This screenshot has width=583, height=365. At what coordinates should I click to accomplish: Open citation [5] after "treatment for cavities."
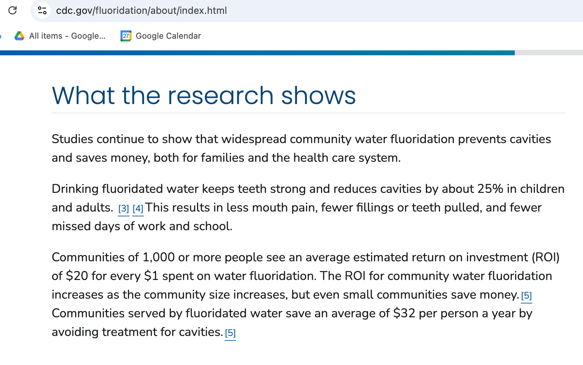230,333
